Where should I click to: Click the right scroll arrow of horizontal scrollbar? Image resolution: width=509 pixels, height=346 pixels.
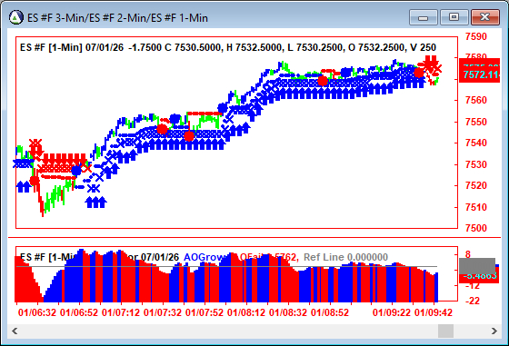[x=494, y=331]
